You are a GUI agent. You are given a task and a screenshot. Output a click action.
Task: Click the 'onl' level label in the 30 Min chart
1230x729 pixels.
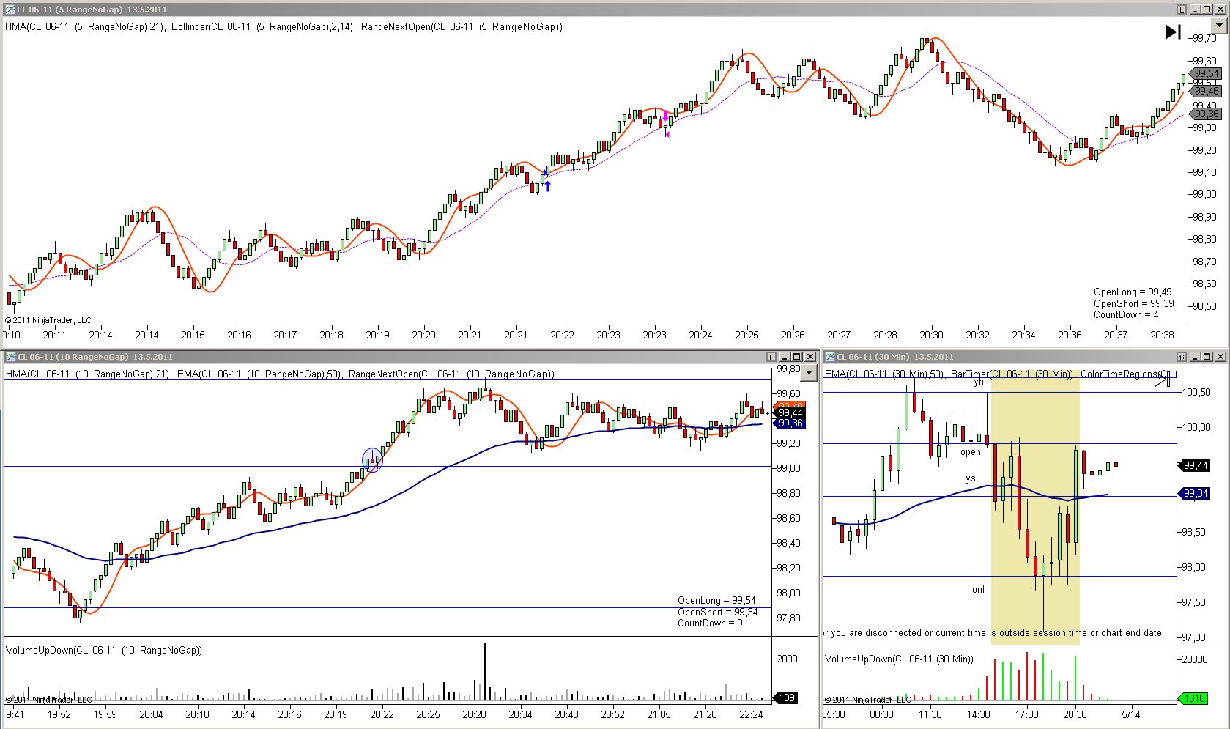[x=978, y=589]
